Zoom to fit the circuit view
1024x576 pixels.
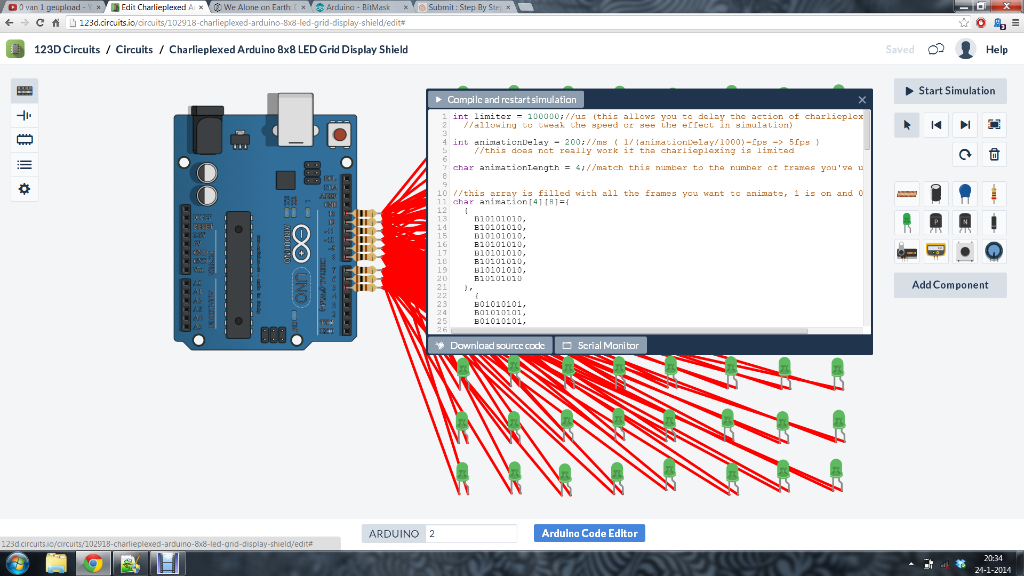[x=995, y=125]
